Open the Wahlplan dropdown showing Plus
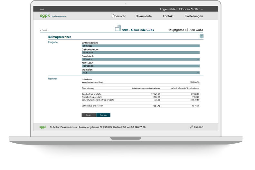The width and height of the screenshot is (255, 170). [141, 73]
